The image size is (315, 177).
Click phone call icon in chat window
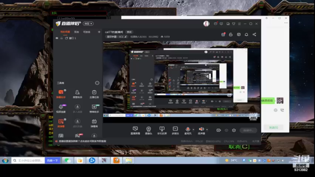pyautogui.click(x=282, y=110)
